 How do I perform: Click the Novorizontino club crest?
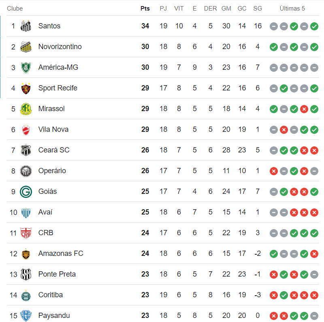click(x=26, y=47)
